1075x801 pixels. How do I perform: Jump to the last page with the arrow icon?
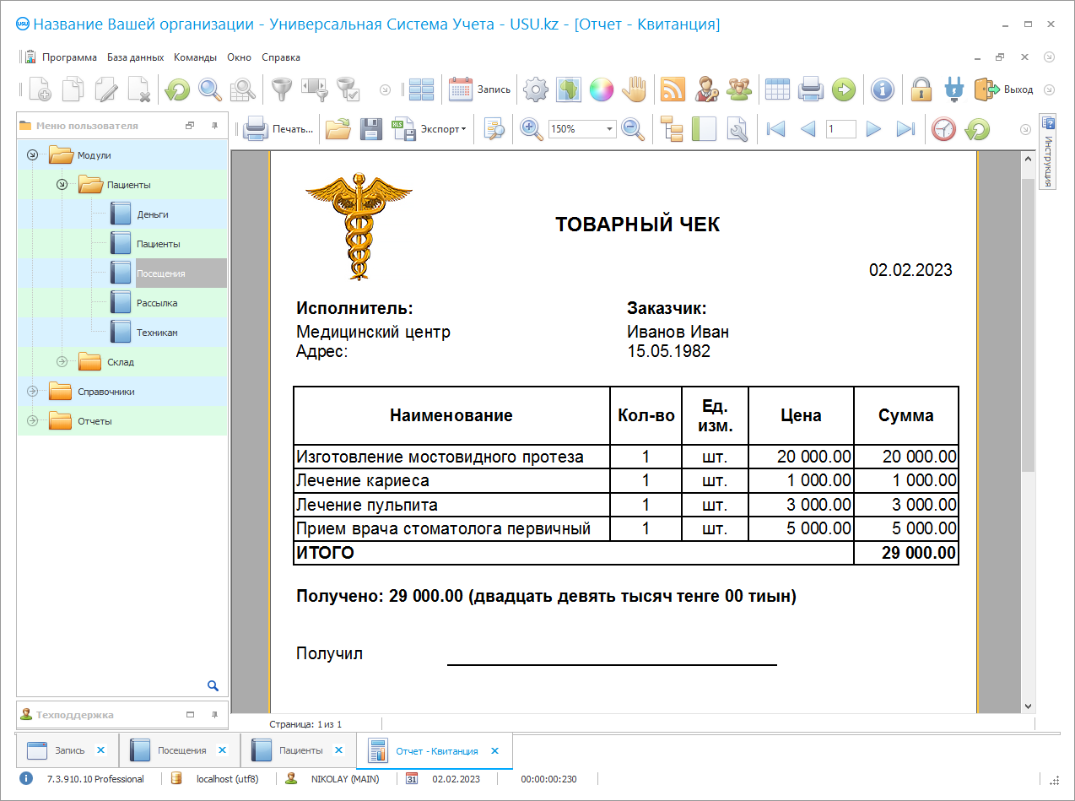click(905, 129)
